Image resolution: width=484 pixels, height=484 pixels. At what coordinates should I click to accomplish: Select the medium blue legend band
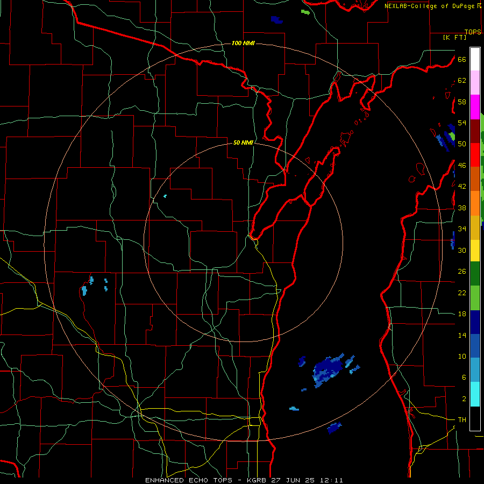click(x=475, y=346)
